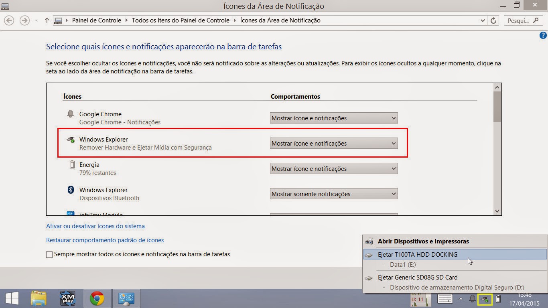Image resolution: width=548 pixels, height=308 pixels.
Task: Open Energia behavior dropdown
Action: click(334, 169)
